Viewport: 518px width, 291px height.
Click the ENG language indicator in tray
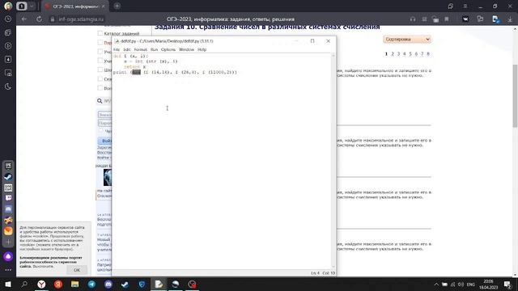point(471,285)
